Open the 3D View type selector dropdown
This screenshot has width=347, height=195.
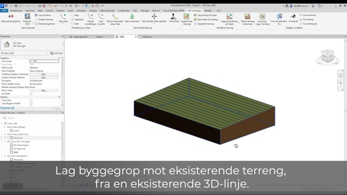click(63, 44)
